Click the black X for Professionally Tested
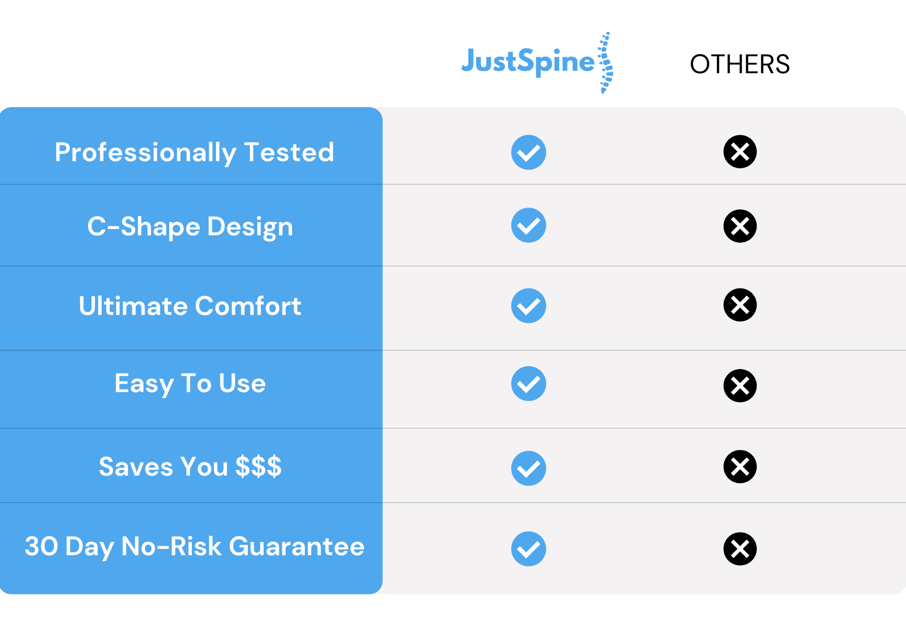 coord(740,151)
